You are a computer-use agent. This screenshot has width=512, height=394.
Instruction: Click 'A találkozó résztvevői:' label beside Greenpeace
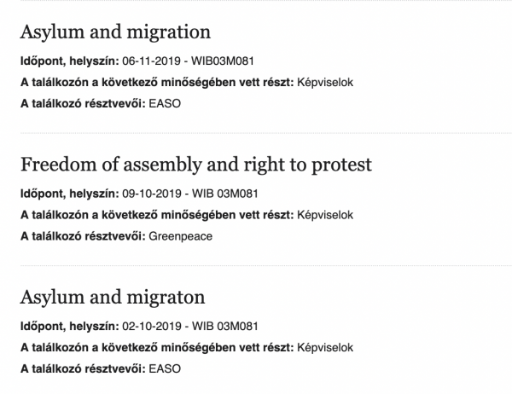83,236
